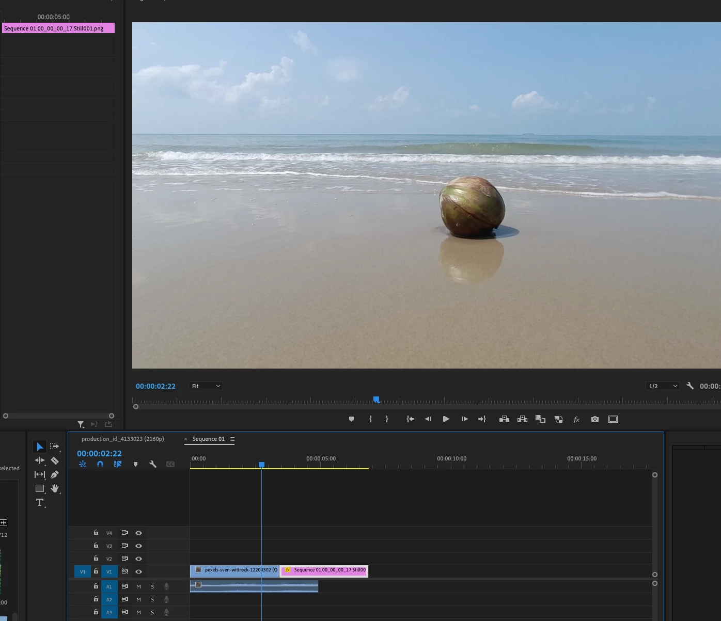Select the Track Select Forward tool
Screen dimensions: 721x621
(54, 447)
